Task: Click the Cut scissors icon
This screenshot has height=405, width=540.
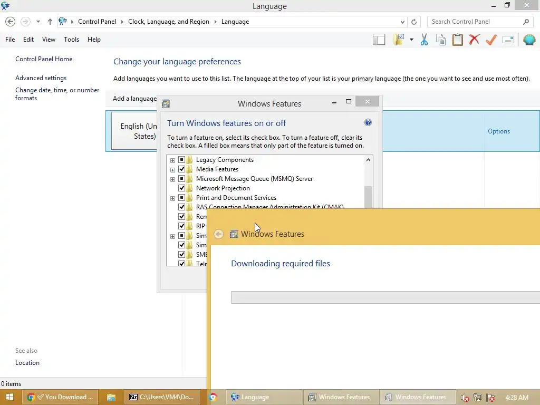Action: coord(425,40)
